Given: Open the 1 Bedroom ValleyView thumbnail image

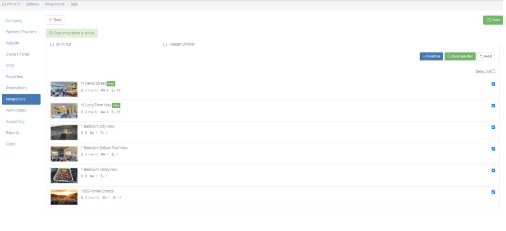Looking at the screenshot, I should pyautogui.click(x=64, y=175).
